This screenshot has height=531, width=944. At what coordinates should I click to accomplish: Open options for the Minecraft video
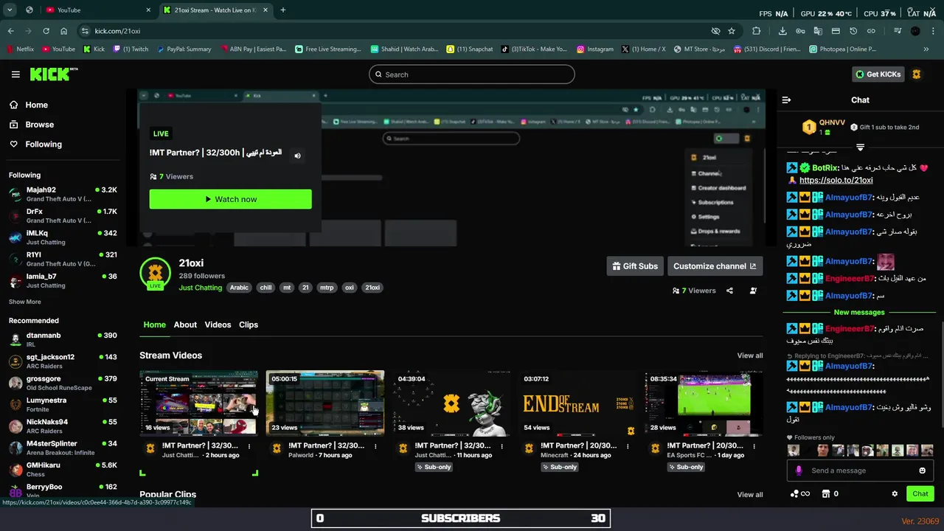click(629, 446)
